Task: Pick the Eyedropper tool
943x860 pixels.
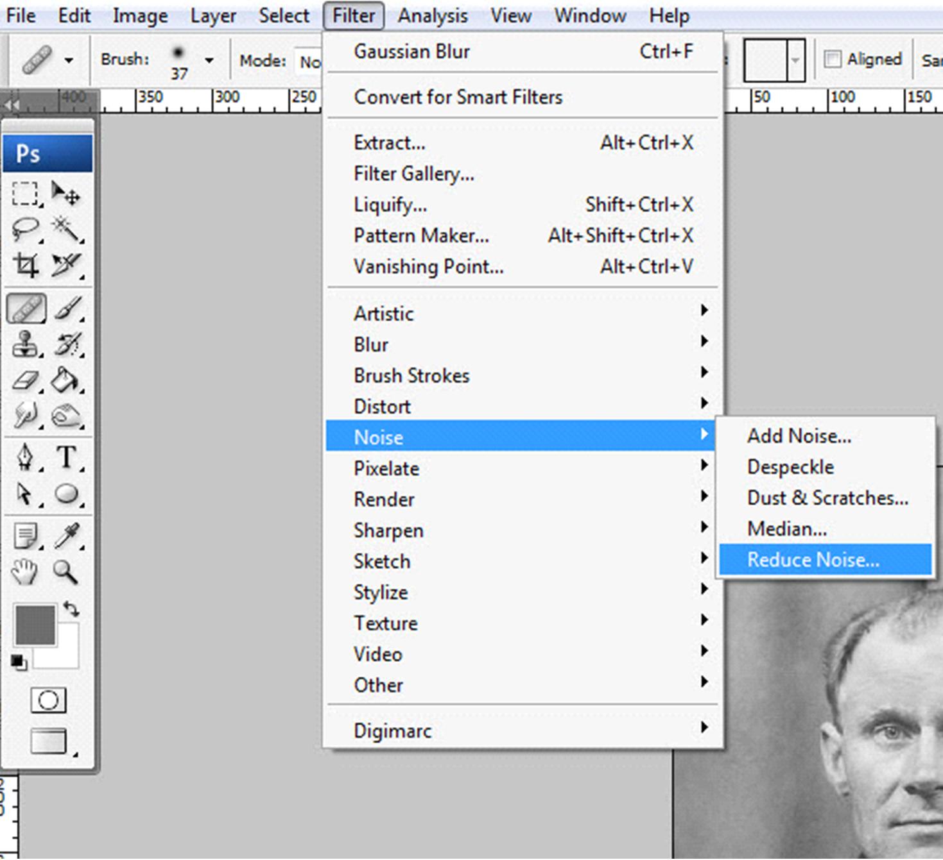Action: 66,535
